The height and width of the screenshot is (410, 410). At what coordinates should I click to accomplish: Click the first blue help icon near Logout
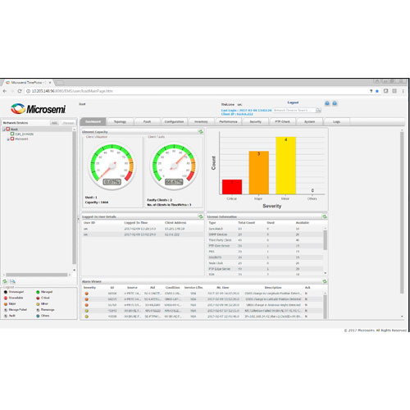coord(327,103)
